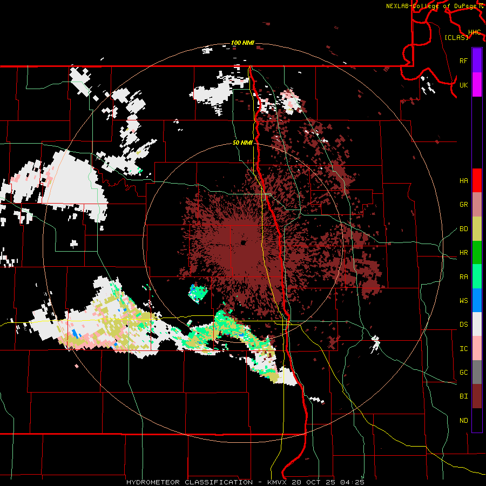Click the "100 NMI" range ring label
This screenshot has width=486, height=486.
242,43
